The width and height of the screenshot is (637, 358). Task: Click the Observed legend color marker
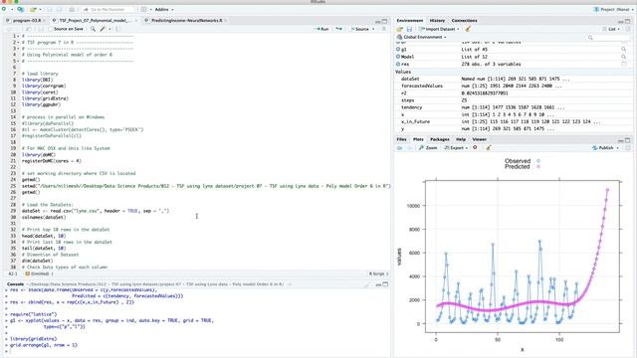[538, 161]
